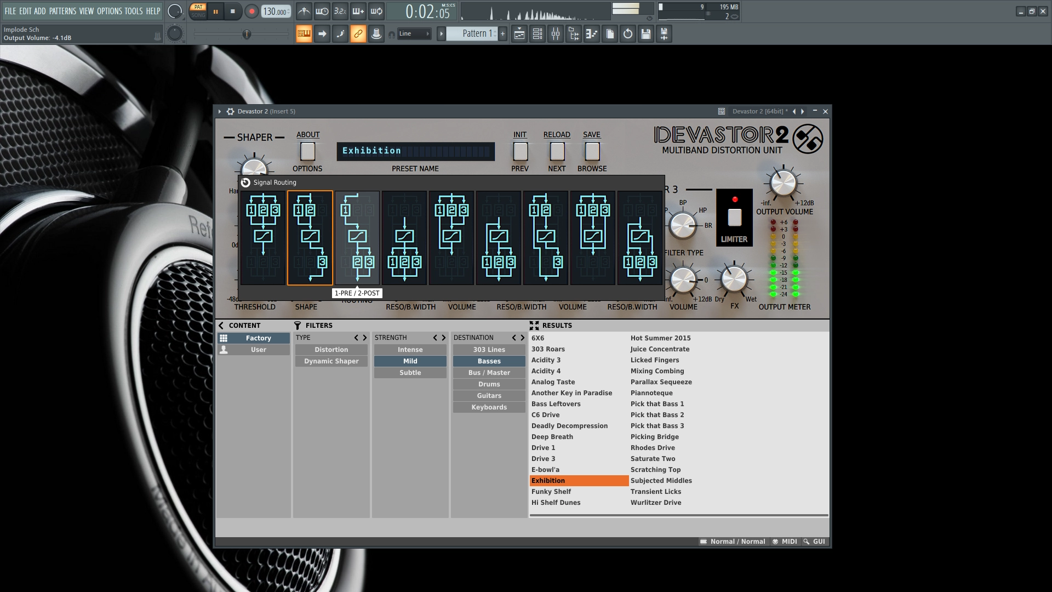Toggle step editing mode icon

pyautogui.click(x=340, y=34)
